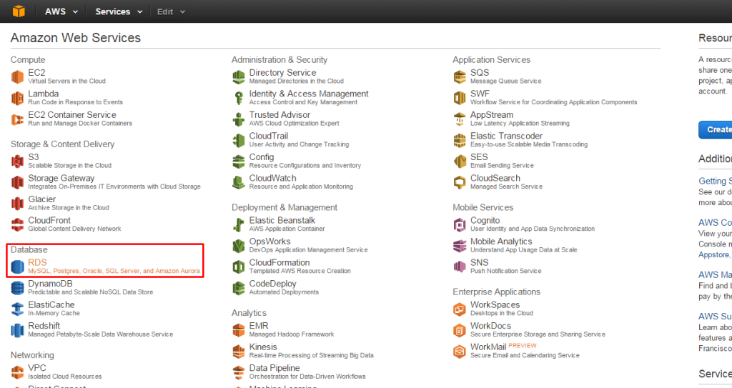Open the Kinesis icon

(x=239, y=351)
